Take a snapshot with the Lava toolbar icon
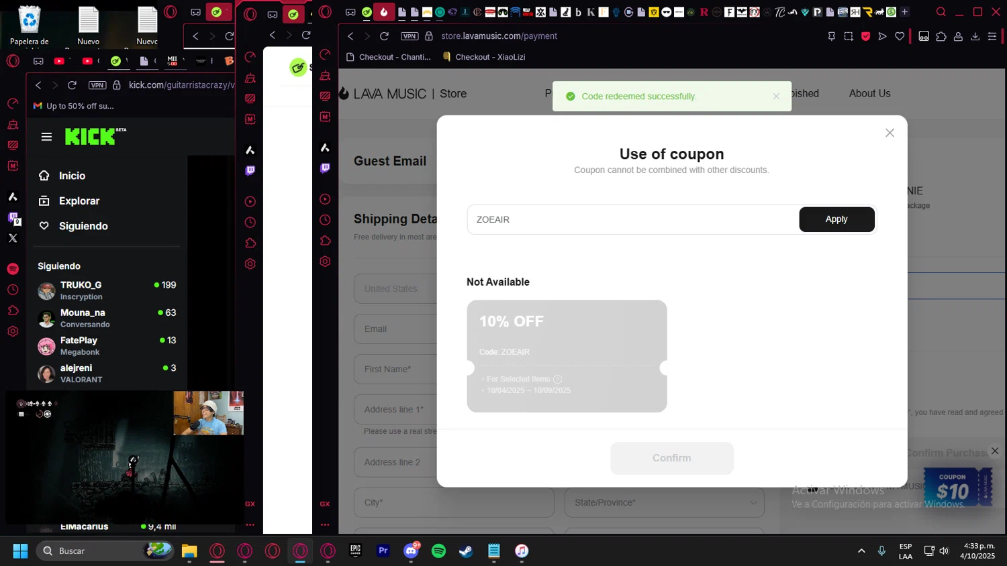This screenshot has width=1007, height=566. pyautogui.click(x=849, y=36)
